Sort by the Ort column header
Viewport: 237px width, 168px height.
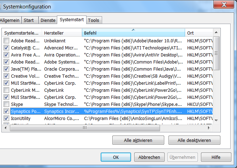coord(198,33)
